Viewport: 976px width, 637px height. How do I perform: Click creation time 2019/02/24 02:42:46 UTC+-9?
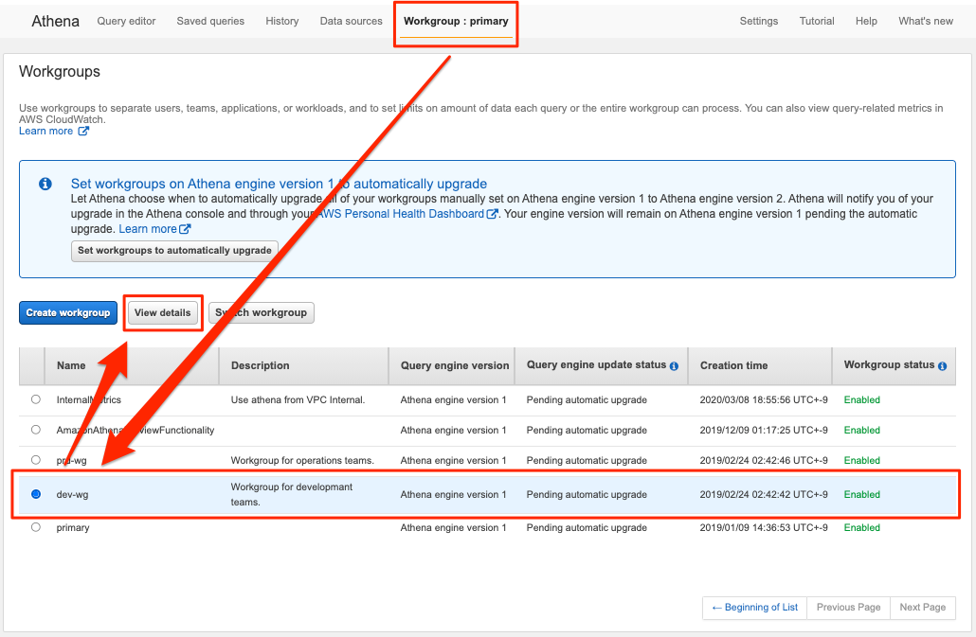point(764,461)
